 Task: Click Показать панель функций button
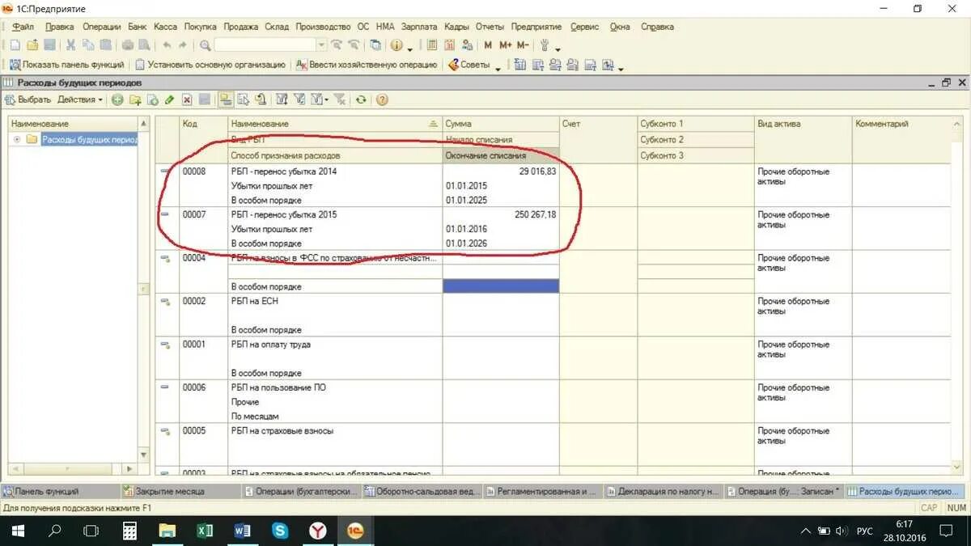pyautogui.click(x=66, y=65)
